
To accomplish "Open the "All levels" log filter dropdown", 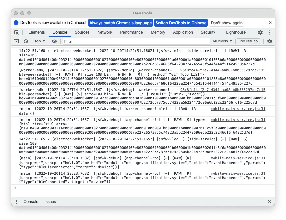I will tap(222, 41).
